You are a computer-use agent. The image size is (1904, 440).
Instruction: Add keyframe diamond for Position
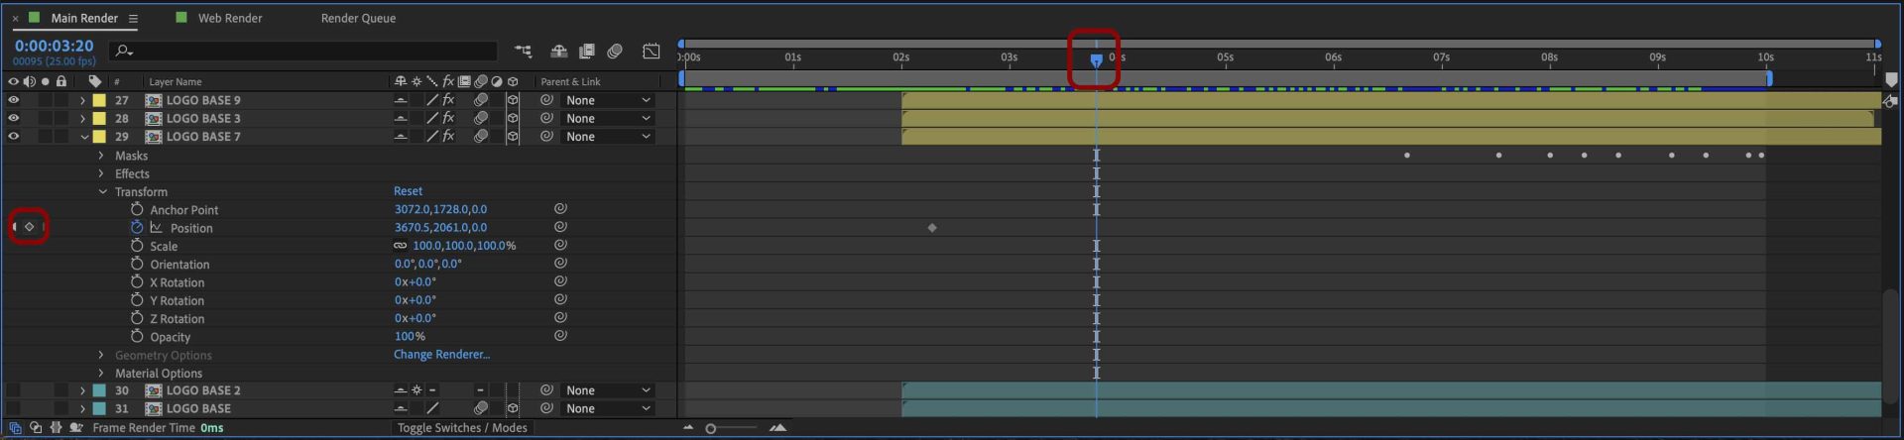click(29, 227)
